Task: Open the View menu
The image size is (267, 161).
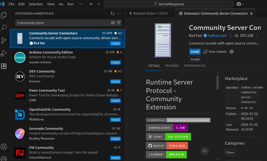Action: 51,4
